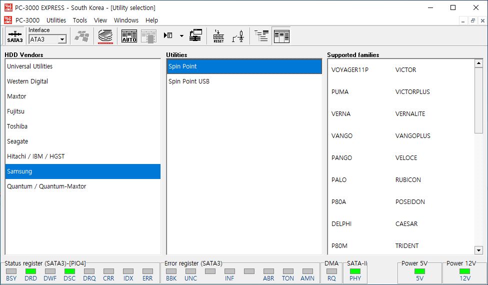Select Hitachi / IBM / HGST vendor
This screenshot has height=285, width=488.
[x=83, y=156]
